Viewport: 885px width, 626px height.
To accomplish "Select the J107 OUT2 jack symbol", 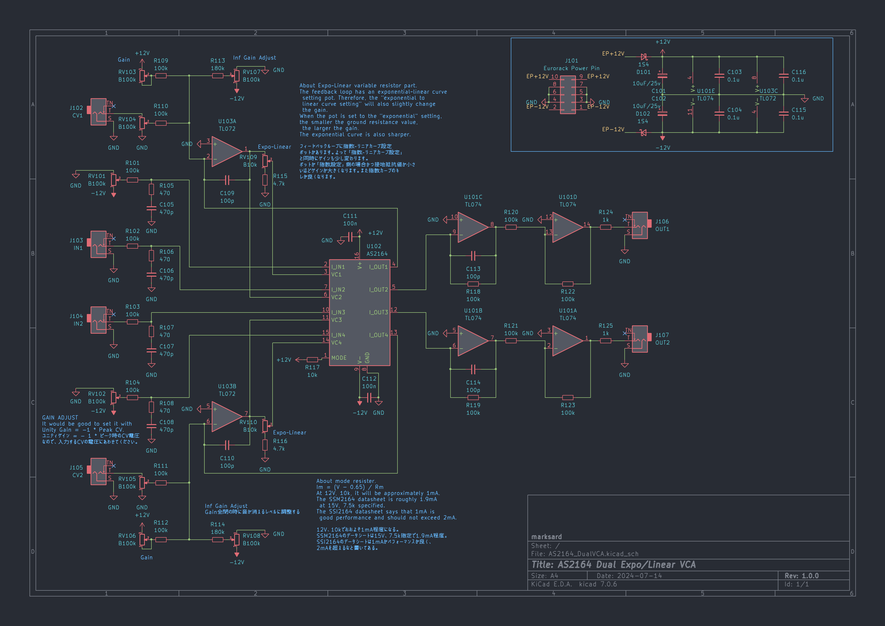I will 640,339.
